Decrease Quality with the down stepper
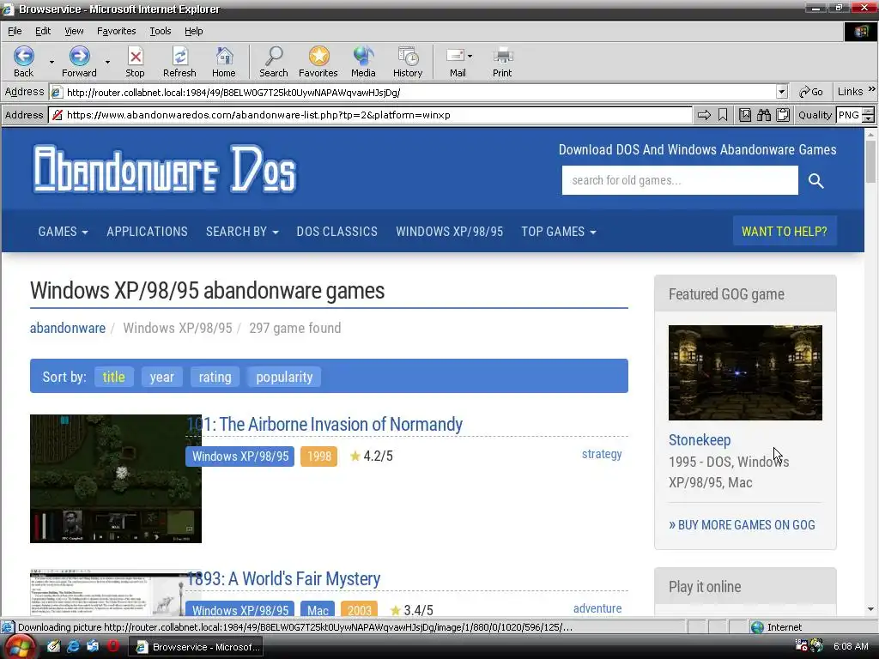Screen dimensions: 879x659 click(869, 118)
